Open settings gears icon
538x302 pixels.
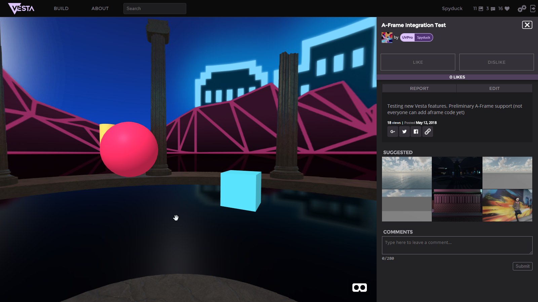coord(522,8)
